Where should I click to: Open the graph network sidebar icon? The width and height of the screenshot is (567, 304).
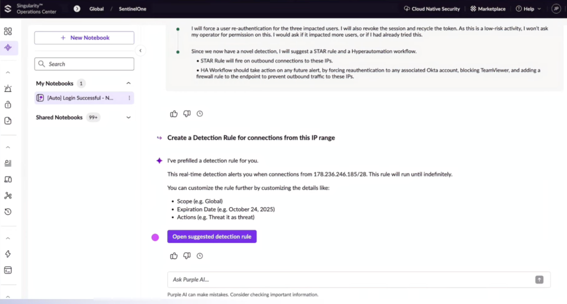click(x=8, y=196)
